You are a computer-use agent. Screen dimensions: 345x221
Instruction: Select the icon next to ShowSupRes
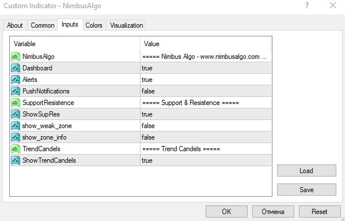tap(16, 114)
